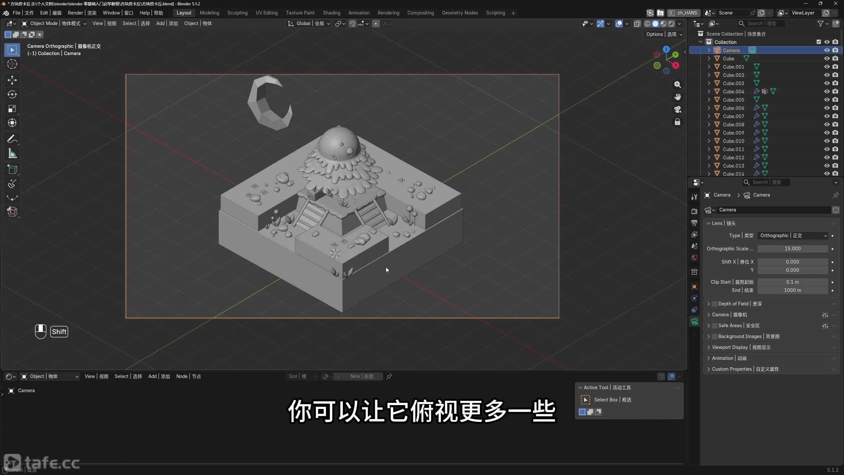The image size is (844, 475).
Task: Open the camera Data properties tab
Action: point(694,321)
